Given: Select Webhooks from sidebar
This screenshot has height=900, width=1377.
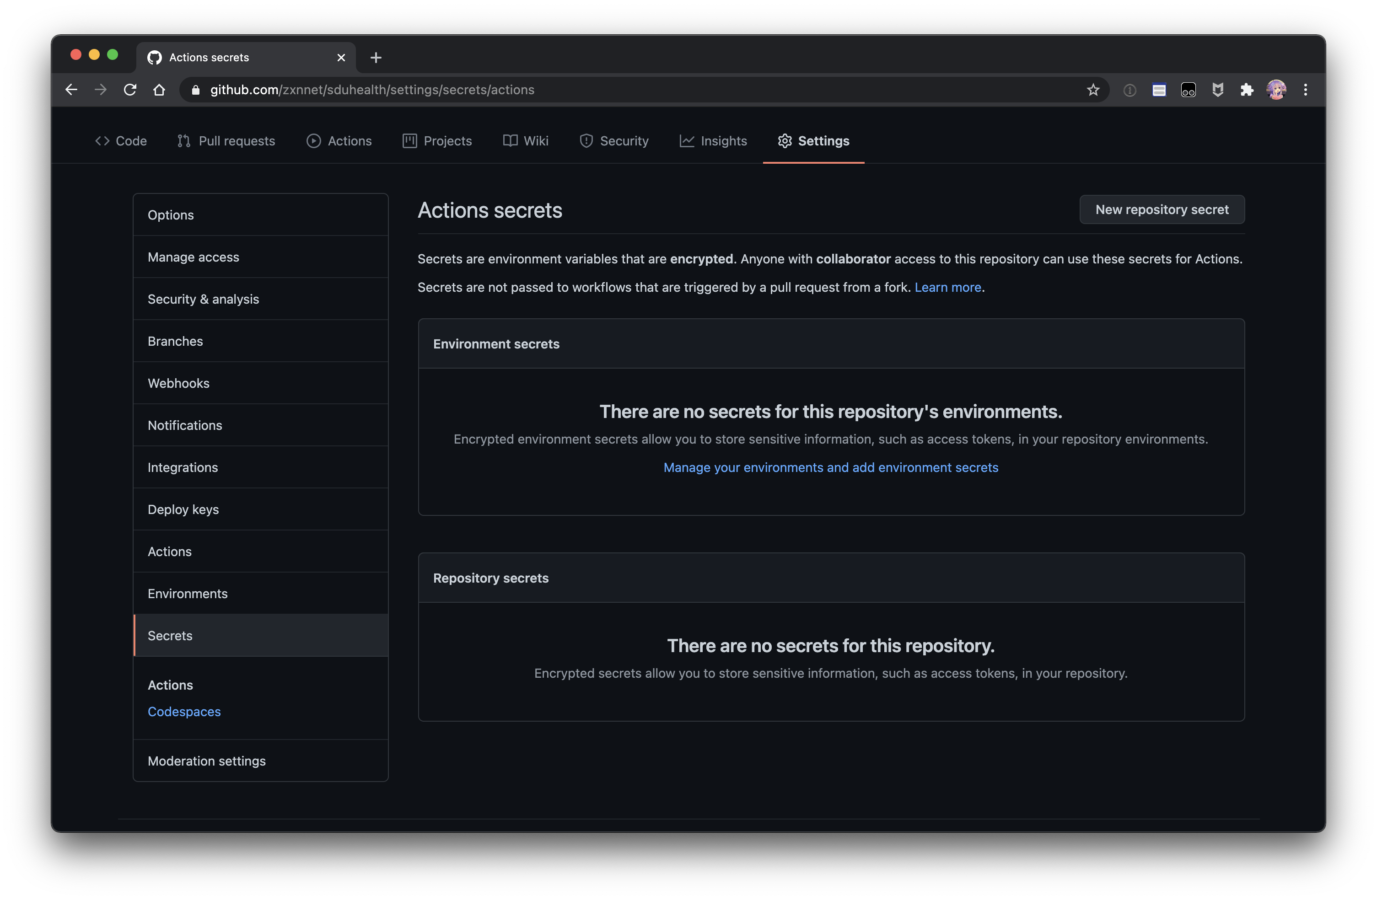Looking at the screenshot, I should coord(178,382).
